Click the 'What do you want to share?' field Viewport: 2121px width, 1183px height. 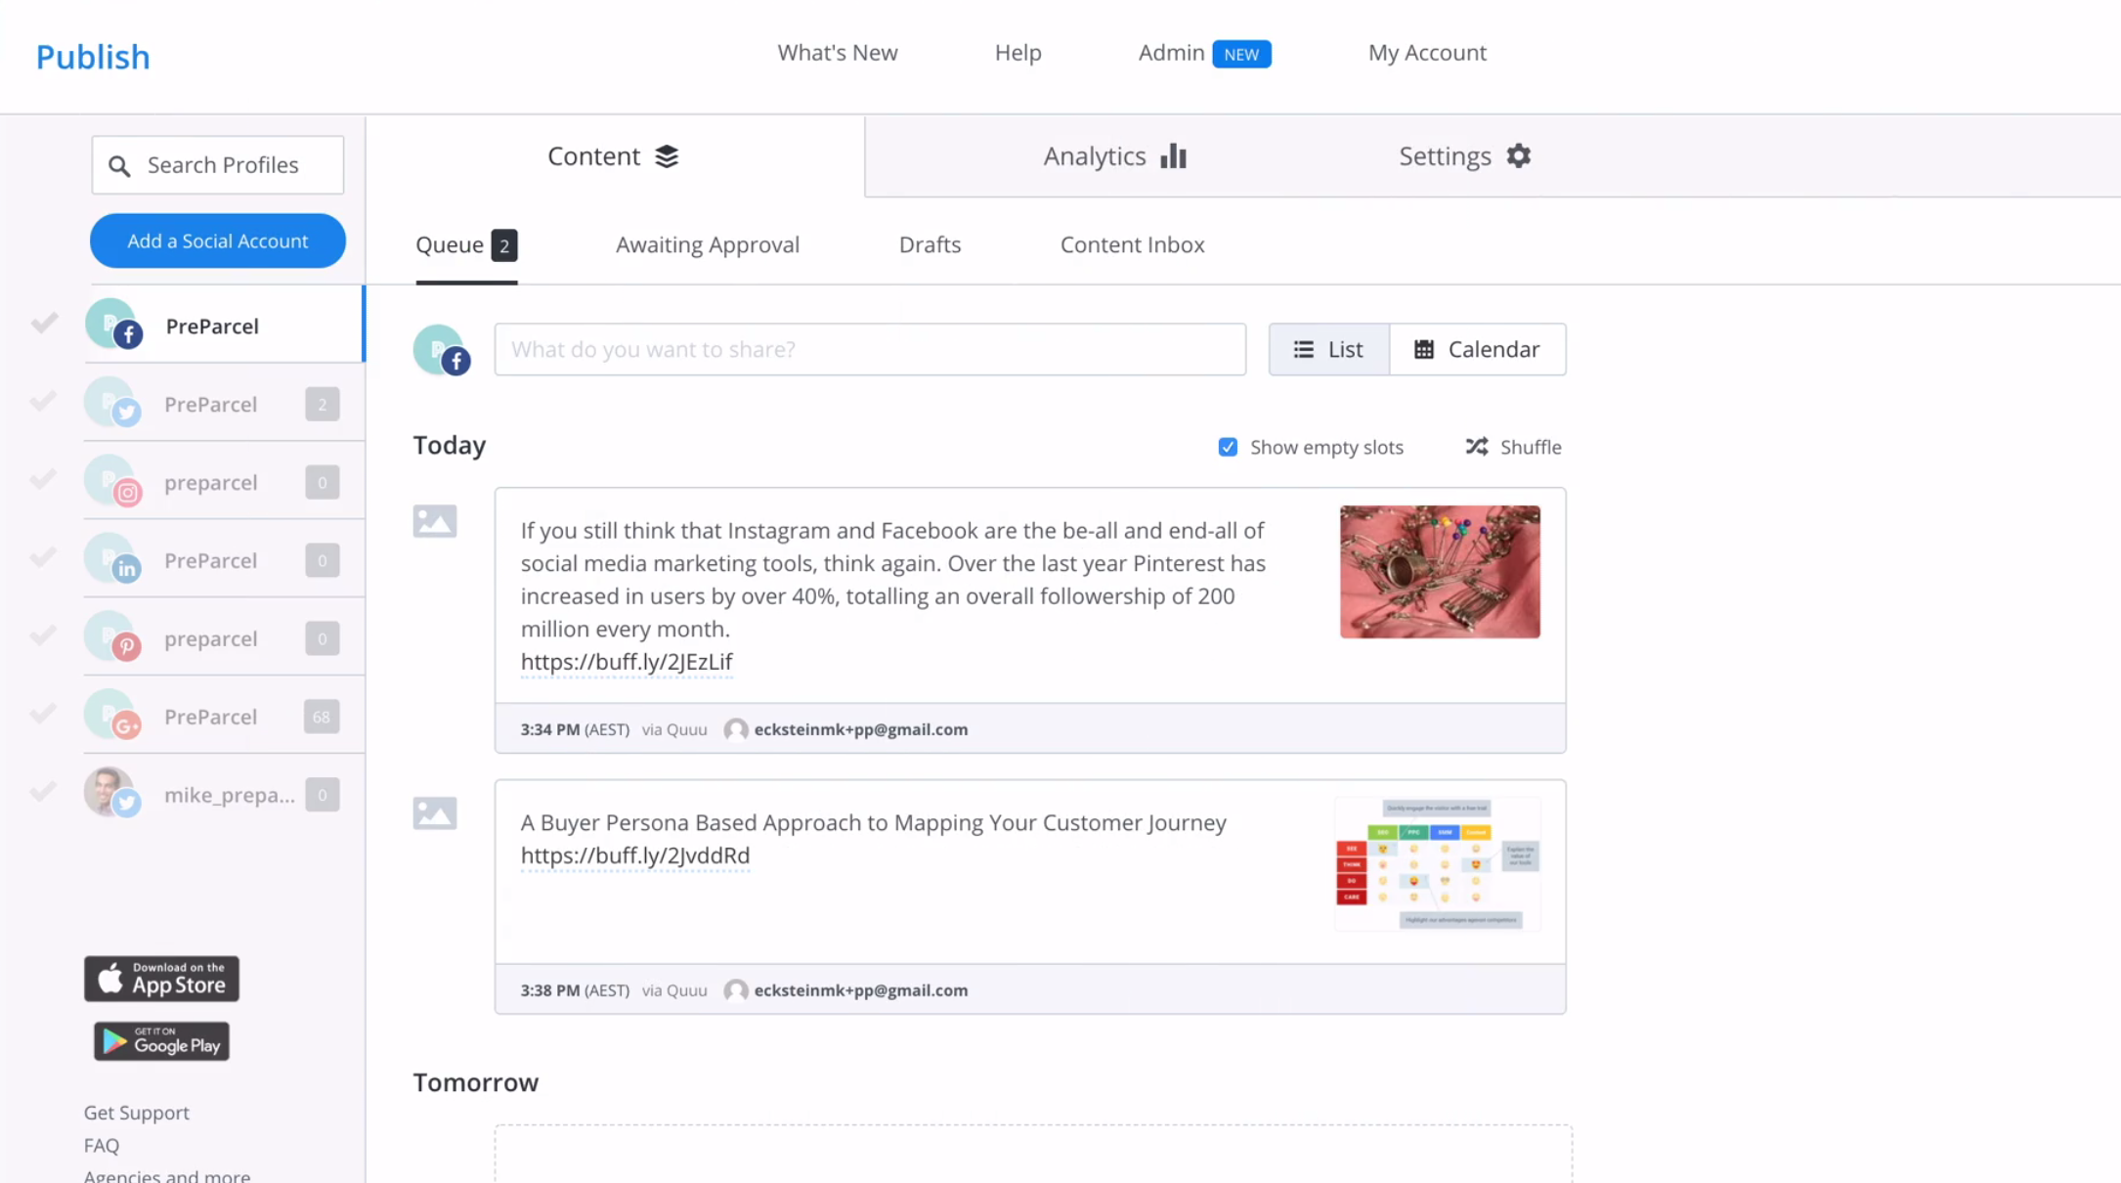(x=870, y=349)
